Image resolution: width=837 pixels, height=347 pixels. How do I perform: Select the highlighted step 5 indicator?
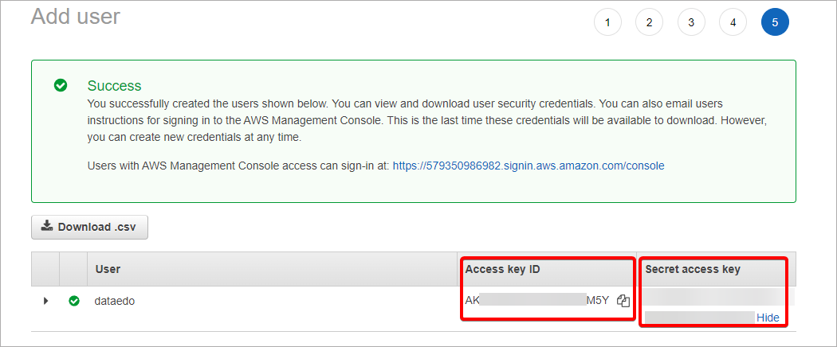click(775, 22)
